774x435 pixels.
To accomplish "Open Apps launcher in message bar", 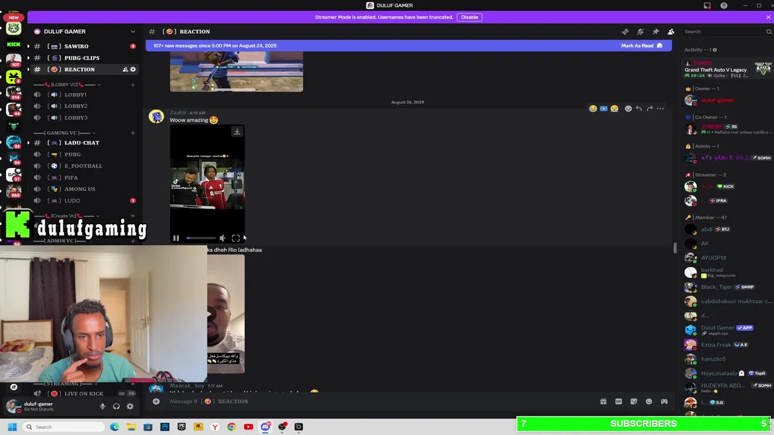I will (664, 401).
